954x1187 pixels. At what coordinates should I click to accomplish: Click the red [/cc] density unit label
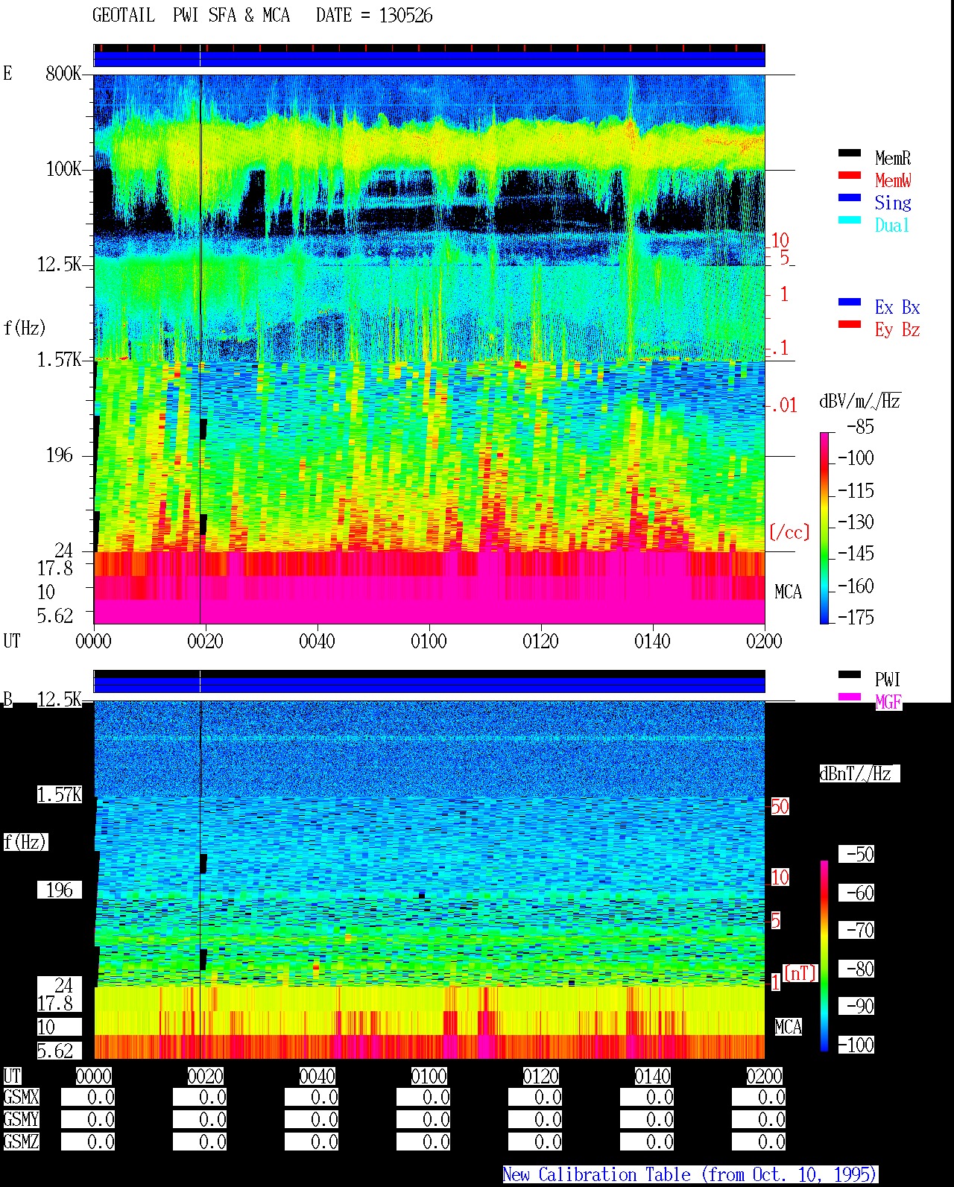[789, 532]
